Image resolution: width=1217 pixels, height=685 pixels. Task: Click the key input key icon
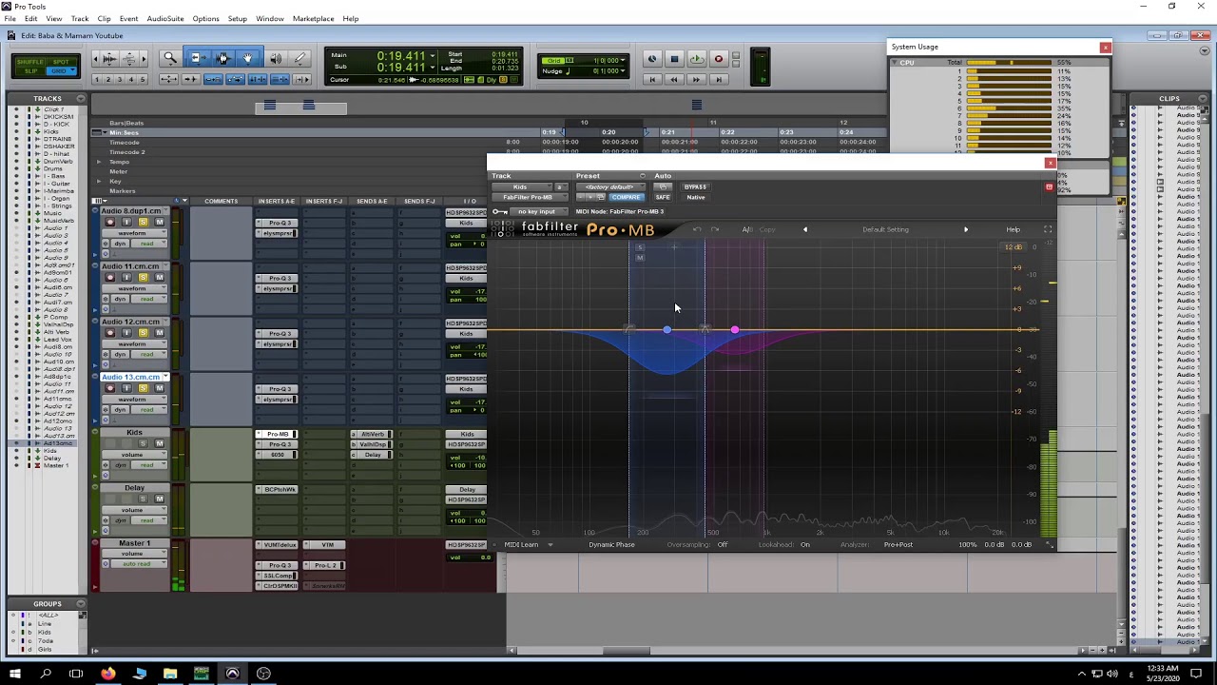[x=499, y=211]
